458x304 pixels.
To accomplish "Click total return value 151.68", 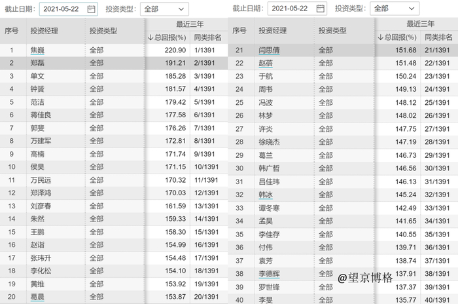I will (x=406, y=50).
